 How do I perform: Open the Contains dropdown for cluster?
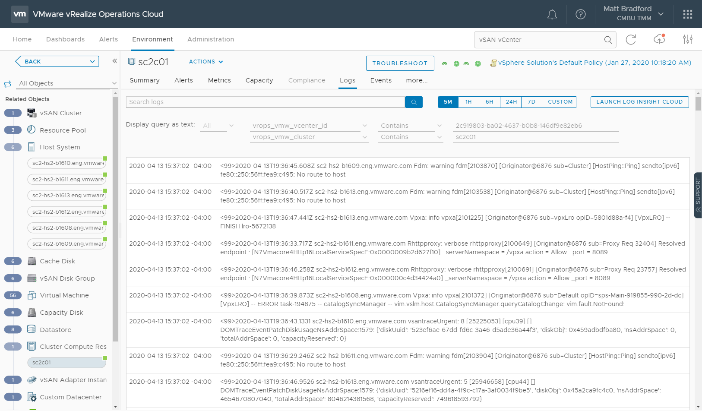point(411,137)
